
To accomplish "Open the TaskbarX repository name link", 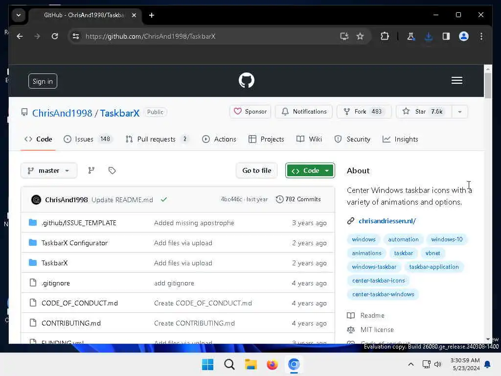I will (x=120, y=113).
